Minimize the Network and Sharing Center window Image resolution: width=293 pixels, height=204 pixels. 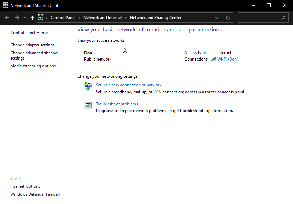point(253,5)
